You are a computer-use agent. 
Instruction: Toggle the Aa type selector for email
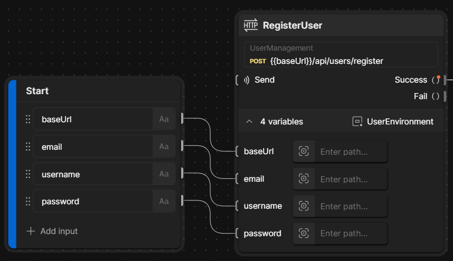[x=164, y=146]
